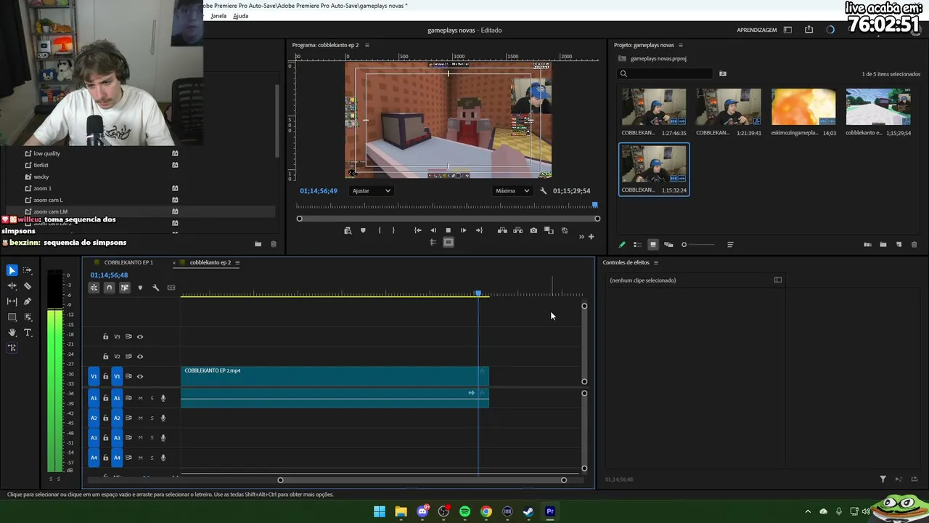
Task: Open Controles de efeitos panel menu
Action: (655, 262)
